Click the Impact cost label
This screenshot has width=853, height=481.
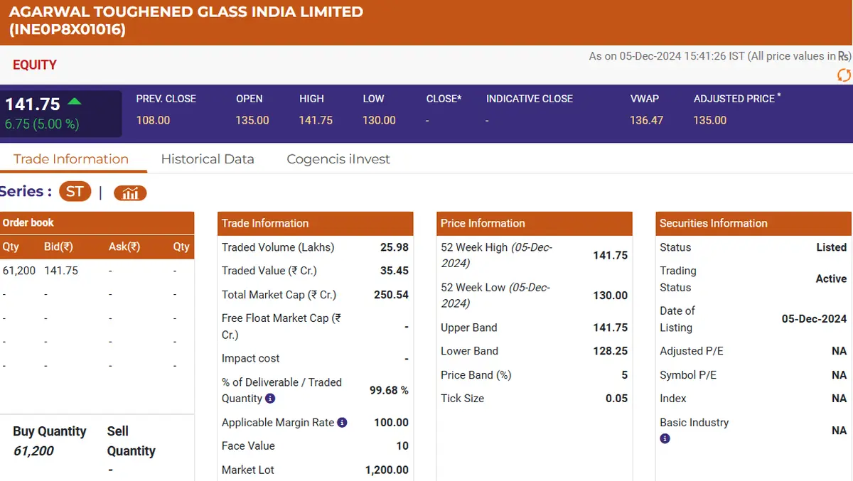(x=251, y=358)
